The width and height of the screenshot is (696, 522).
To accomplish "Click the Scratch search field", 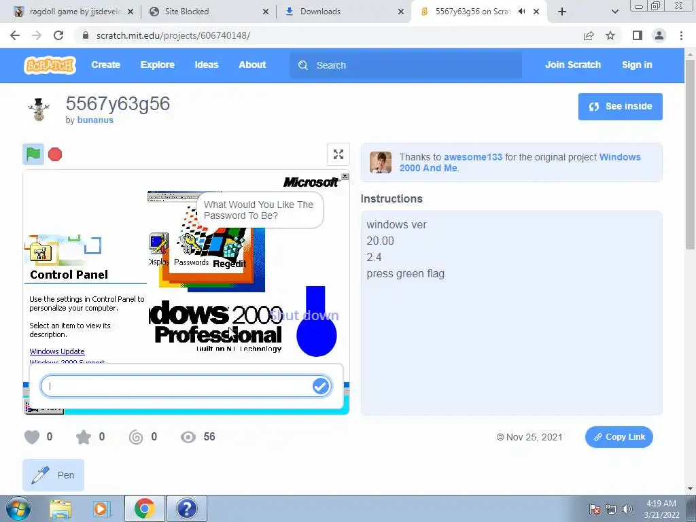I will tap(406, 65).
